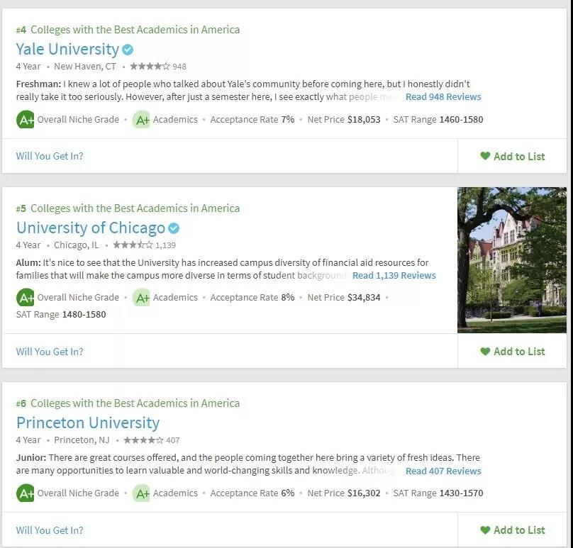Open Princeton University title link
Image resolution: width=573 pixels, height=548 pixels.
click(x=88, y=423)
